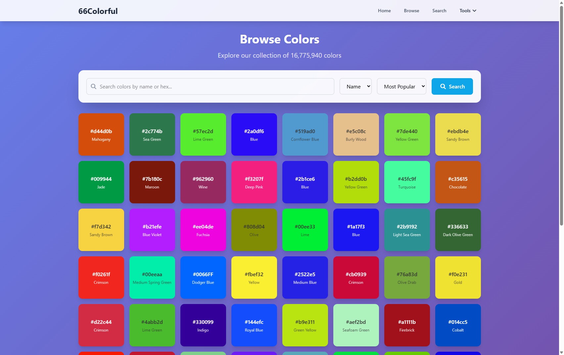Select the #b21efe Blue Violet swatch
564x355 pixels.
pos(152,230)
